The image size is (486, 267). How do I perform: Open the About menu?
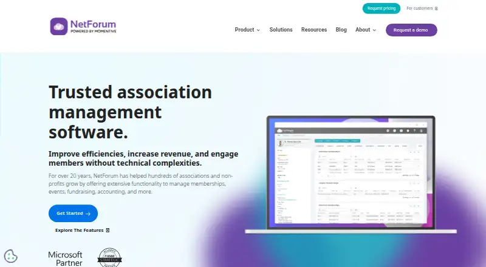(x=366, y=30)
